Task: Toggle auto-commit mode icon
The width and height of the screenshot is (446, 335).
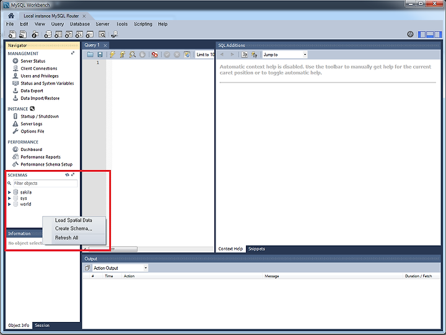Action: pos(187,55)
